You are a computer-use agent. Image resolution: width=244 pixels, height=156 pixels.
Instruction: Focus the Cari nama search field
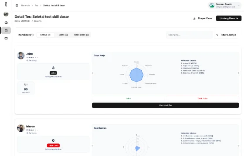(190, 35)
